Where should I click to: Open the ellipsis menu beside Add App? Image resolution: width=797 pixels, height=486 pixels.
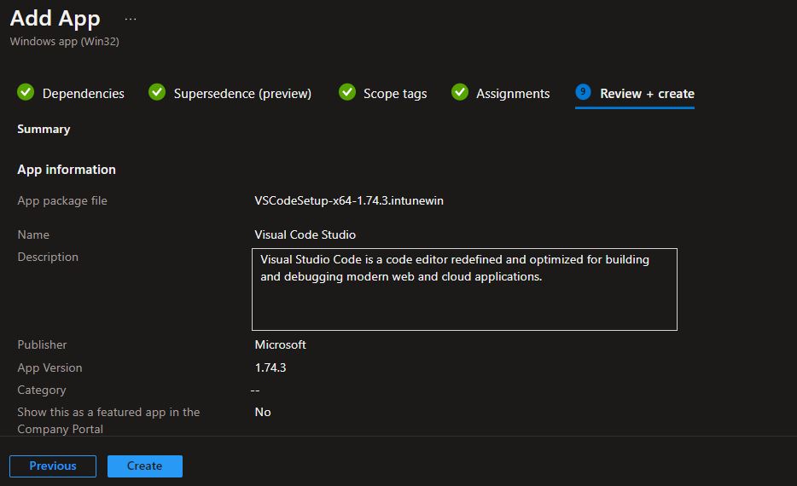131,20
